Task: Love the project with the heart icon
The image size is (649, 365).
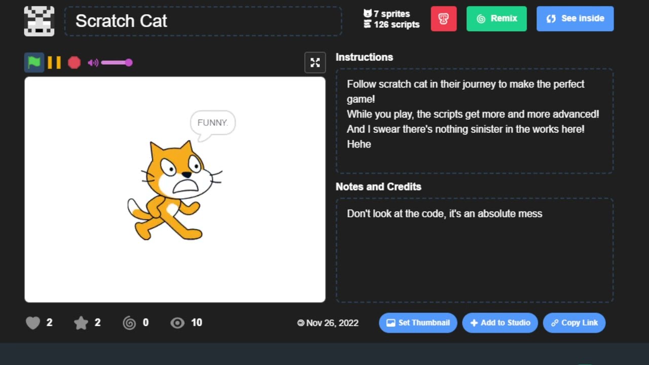Action: pyautogui.click(x=33, y=323)
